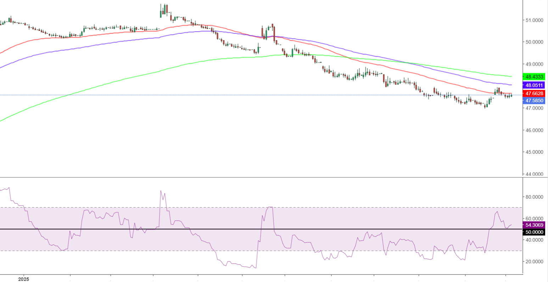Viewport: 548px width, 282px height.
Task: Click the purple 54.3069 RSI value label
Action: coord(535,225)
